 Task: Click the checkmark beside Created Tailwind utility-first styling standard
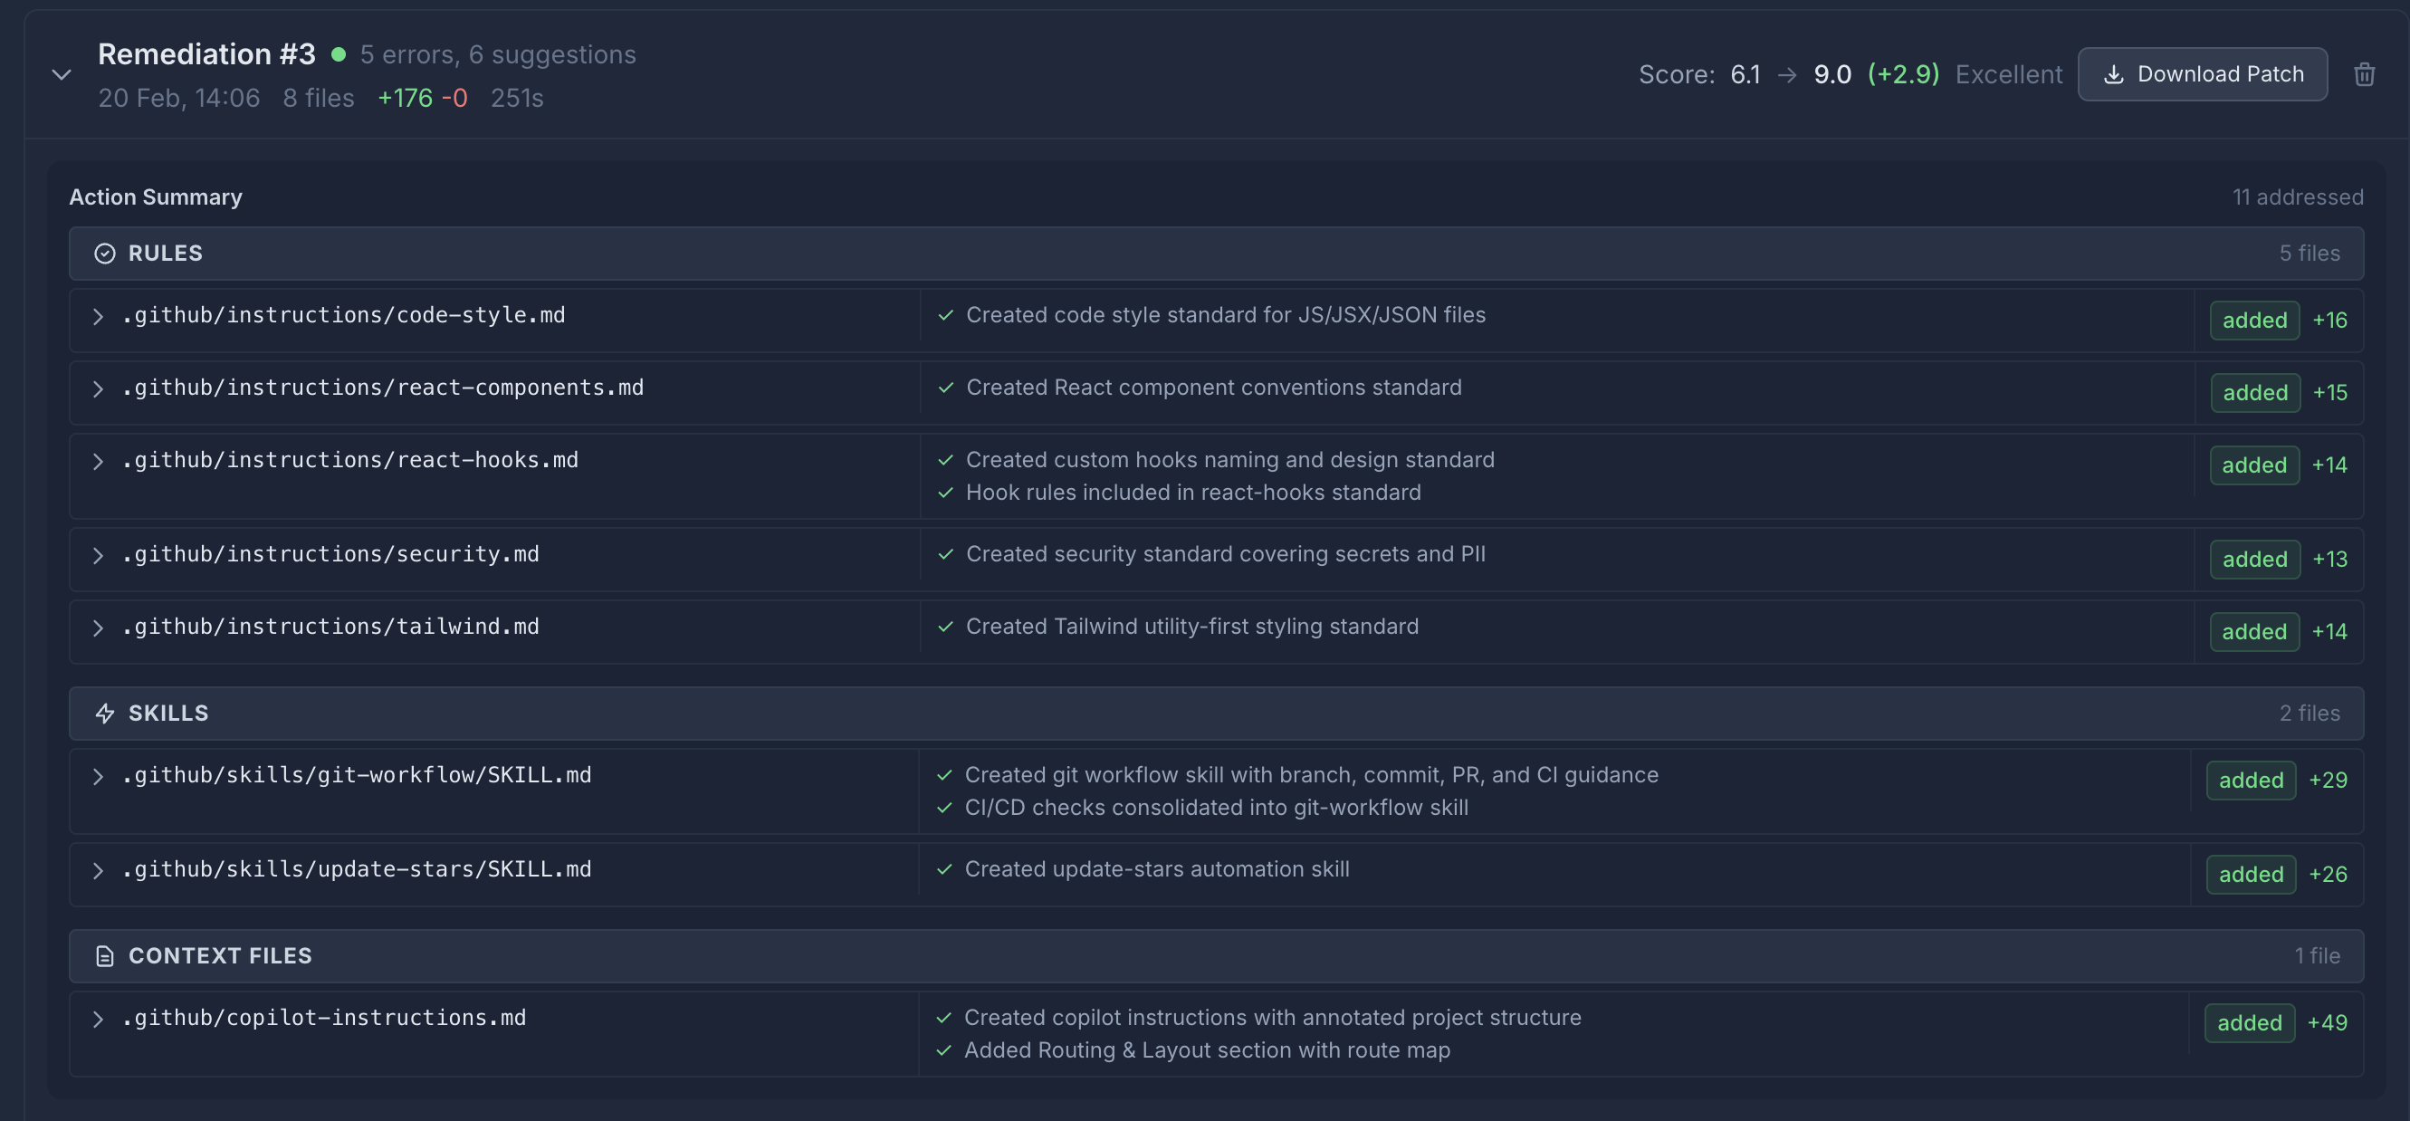[945, 627]
